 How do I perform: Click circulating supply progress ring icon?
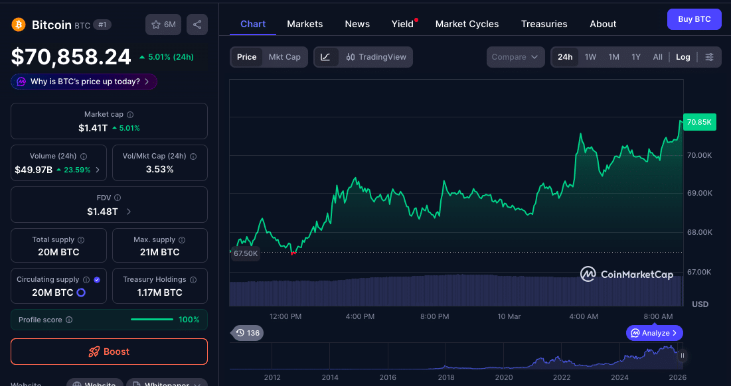80,292
